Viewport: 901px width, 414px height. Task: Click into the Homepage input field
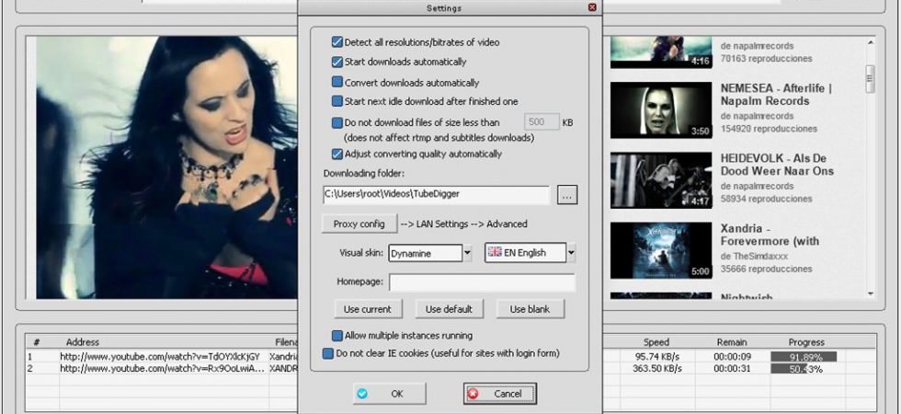point(483,282)
